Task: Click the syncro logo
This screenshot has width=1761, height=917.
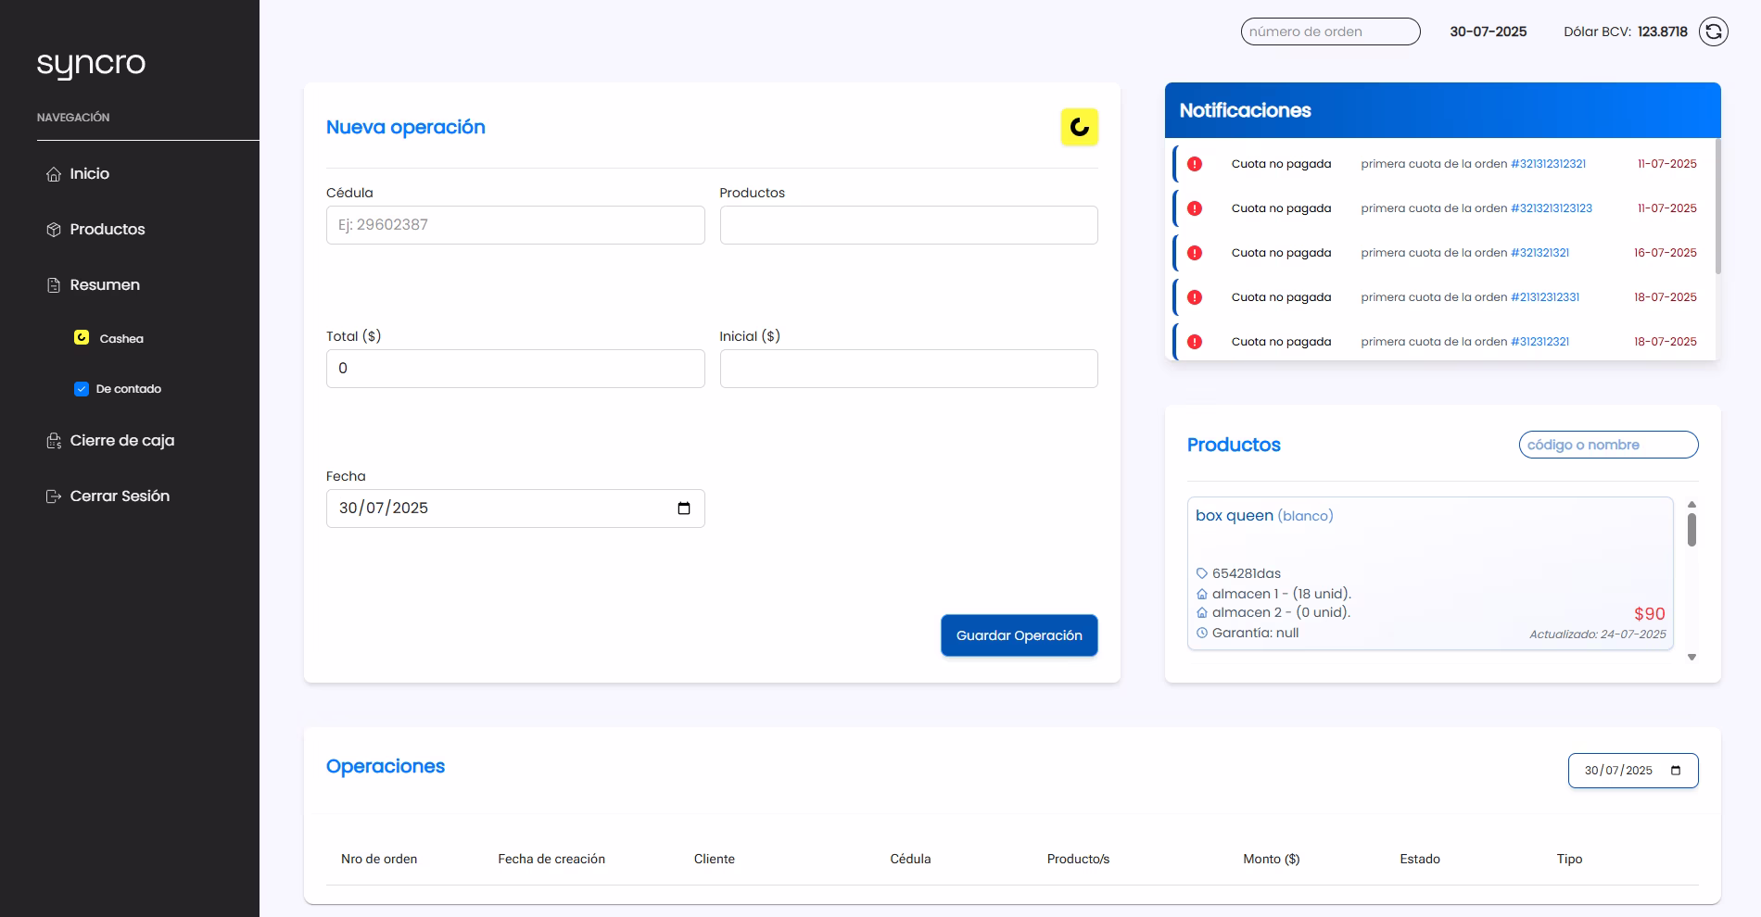Action: click(91, 64)
